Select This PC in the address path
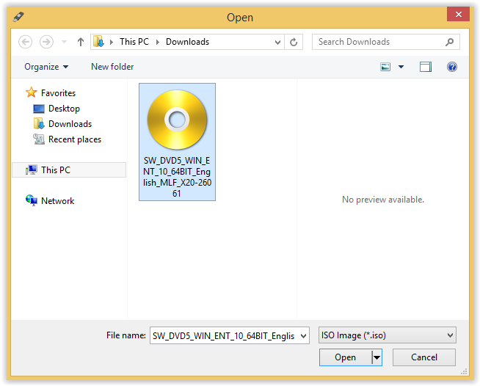This screenshot has width=480, height=386. (134, 42)
